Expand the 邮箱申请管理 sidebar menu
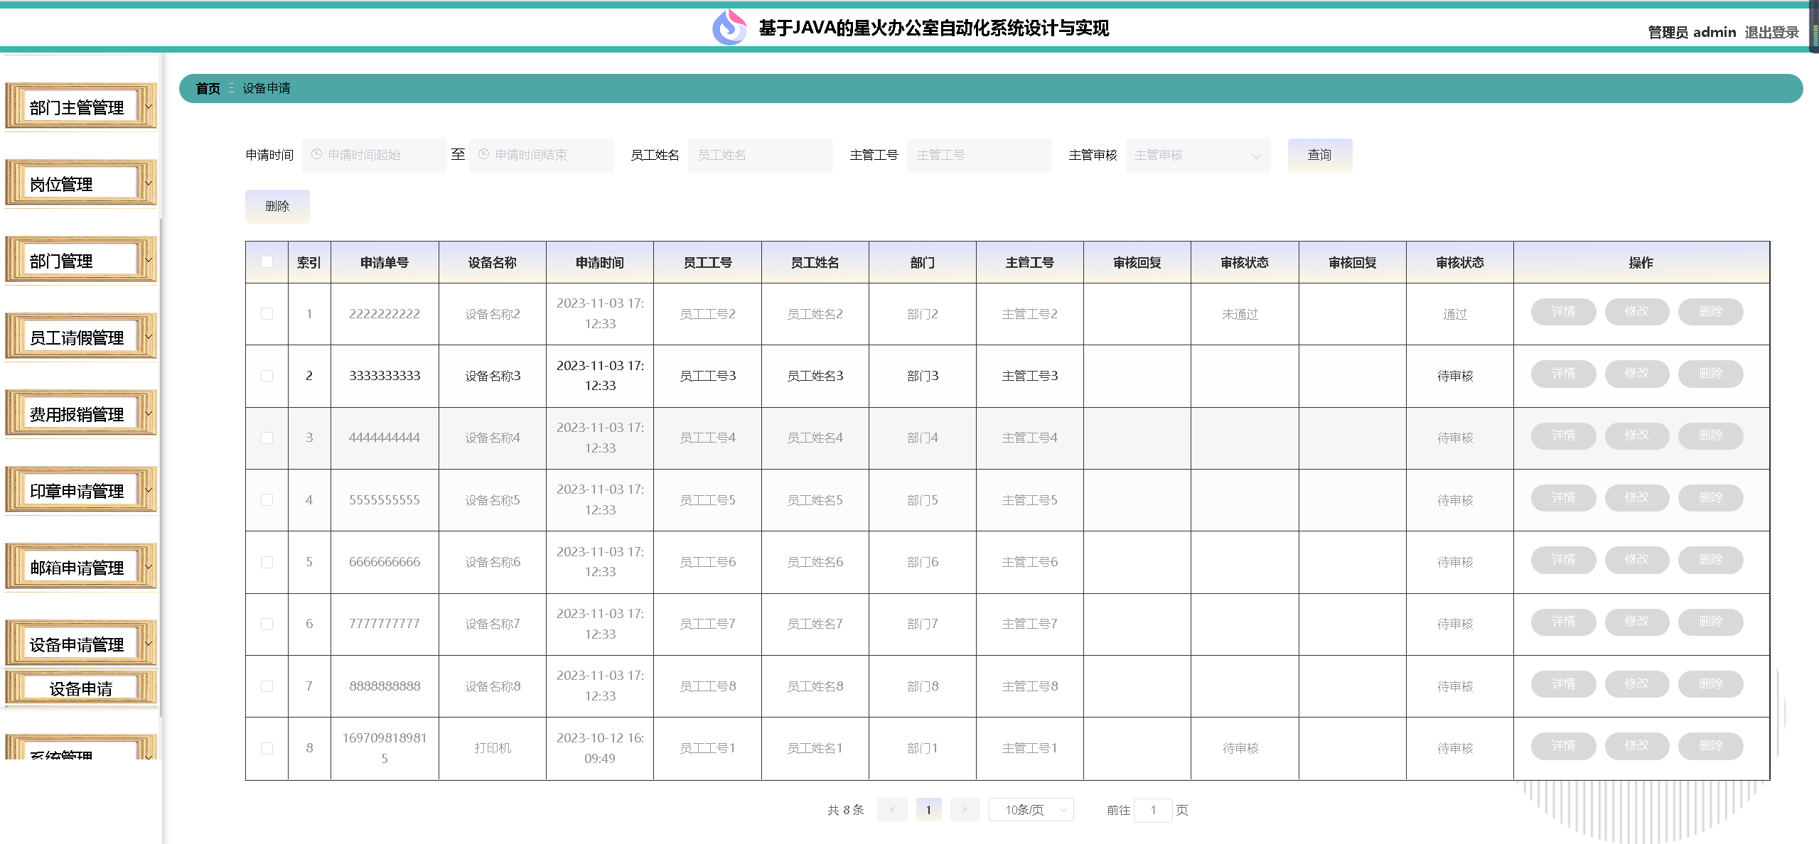The image size is (1819, 844). pyautogui.click(x=80, y=568)
